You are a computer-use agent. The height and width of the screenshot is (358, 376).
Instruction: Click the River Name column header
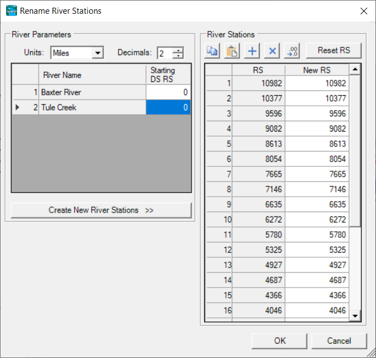[92, 74]
